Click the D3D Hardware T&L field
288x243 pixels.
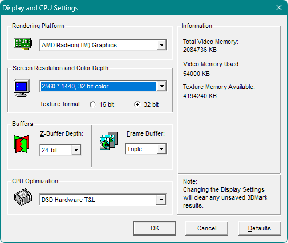tap(98, 200)
